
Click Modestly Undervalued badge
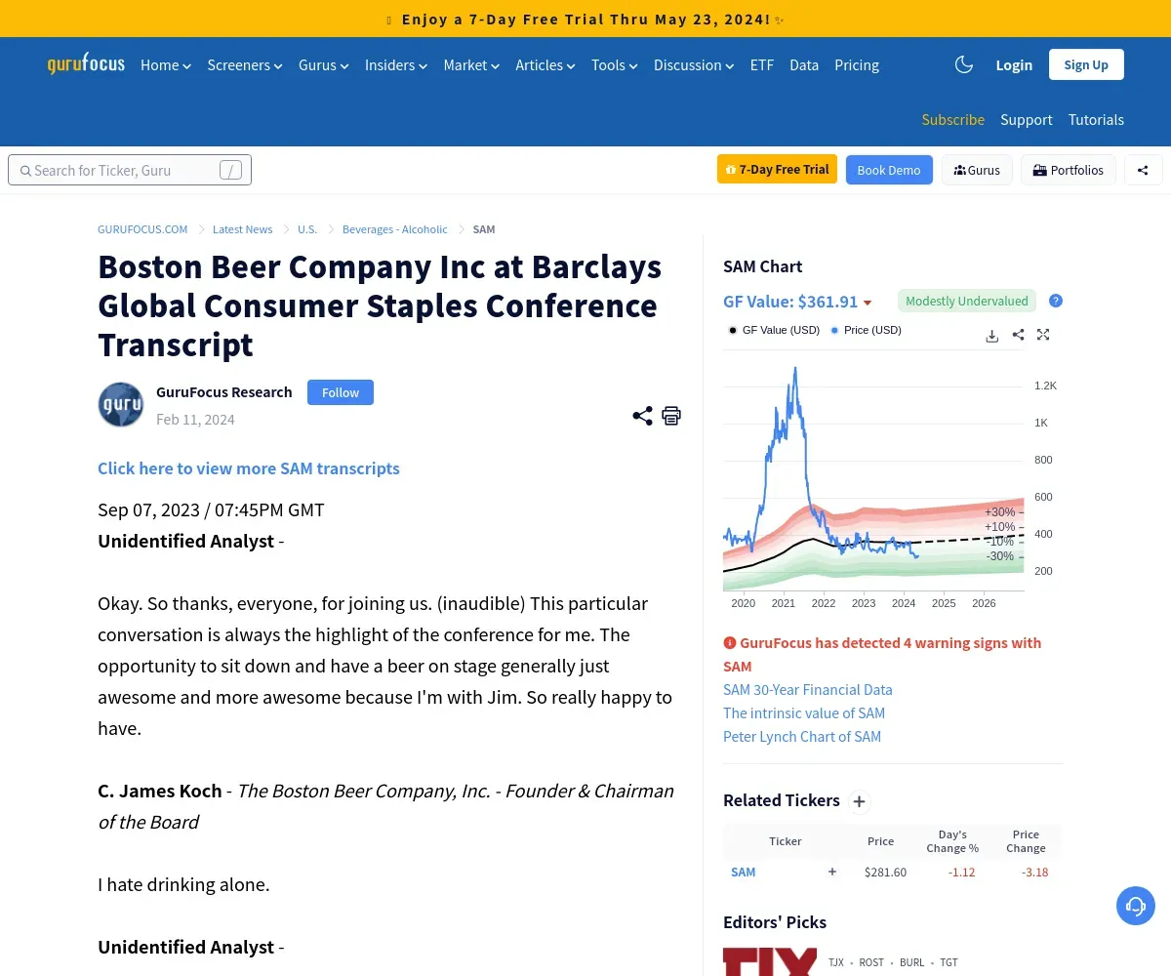[967, 301]
